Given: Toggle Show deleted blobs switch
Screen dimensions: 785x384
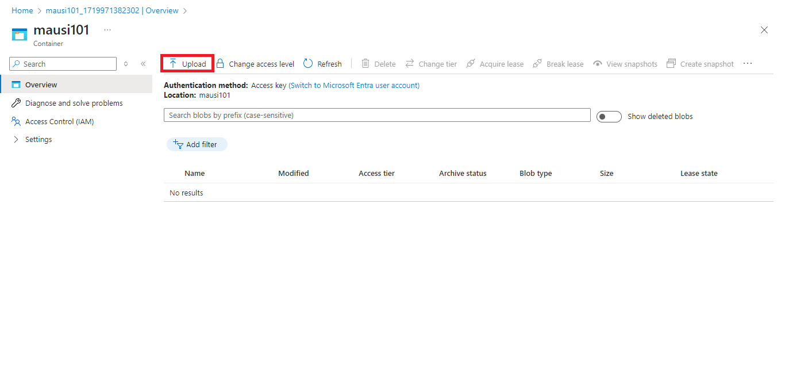Looking at the screenshot, I should click(609, 117).
